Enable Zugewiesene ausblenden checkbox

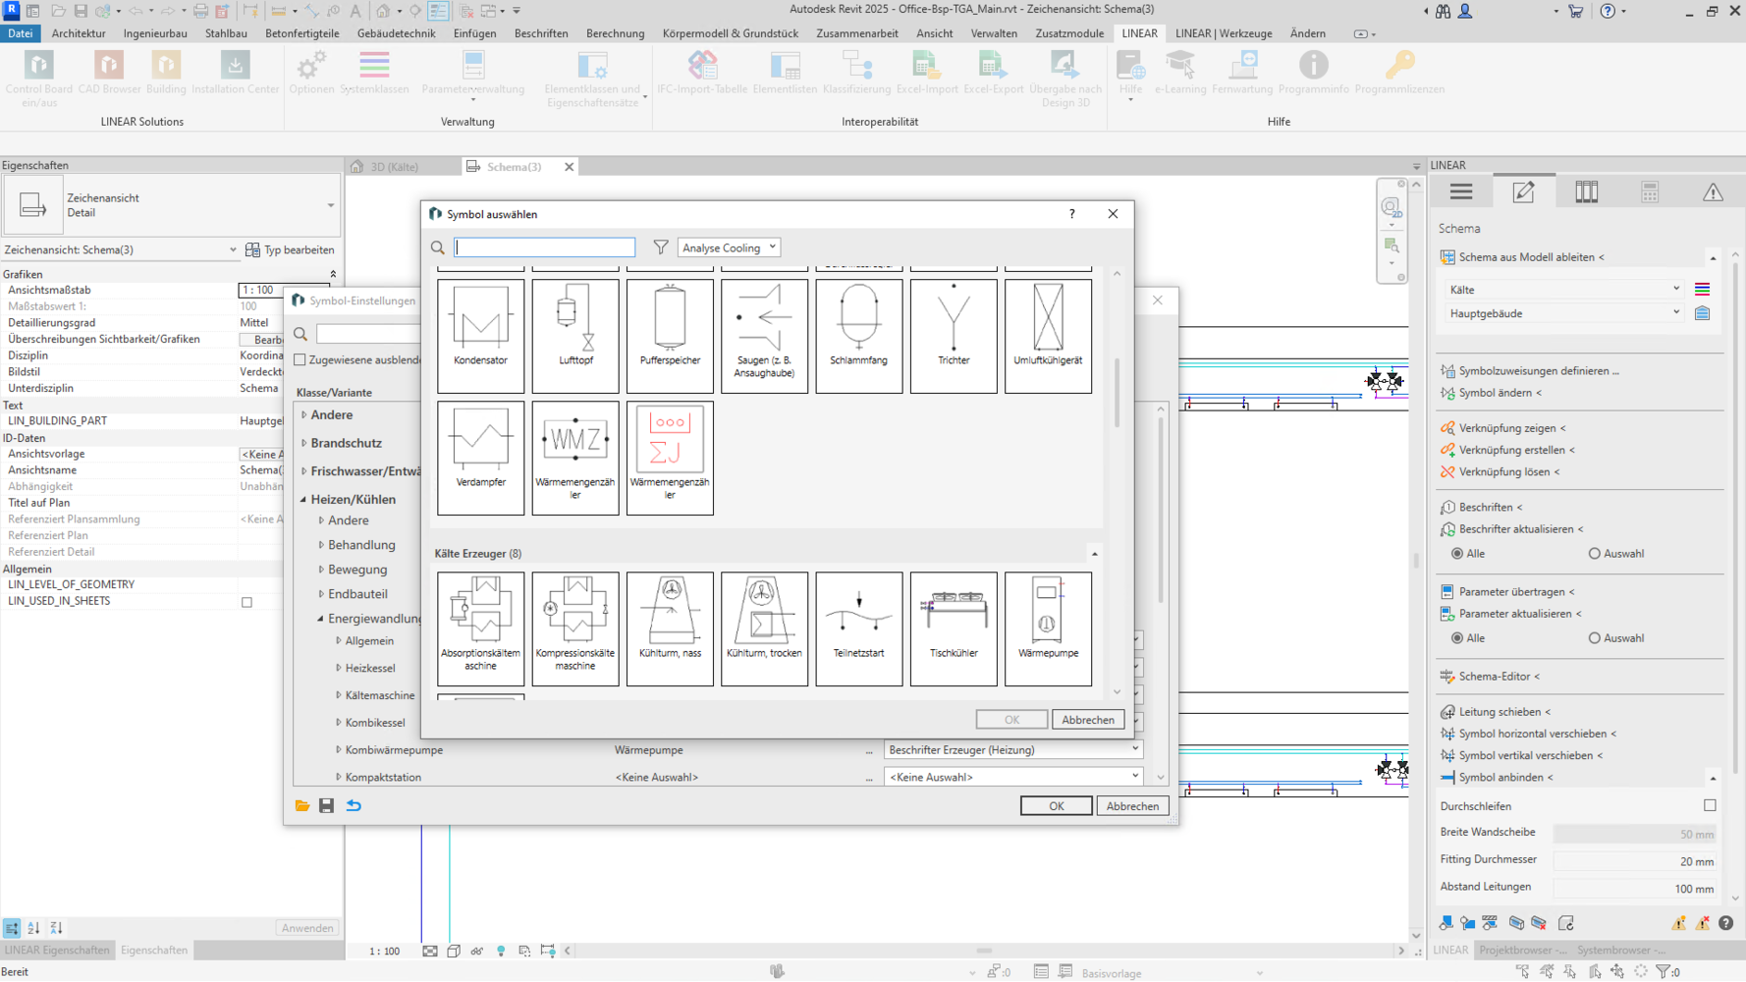tap(300, 360)
